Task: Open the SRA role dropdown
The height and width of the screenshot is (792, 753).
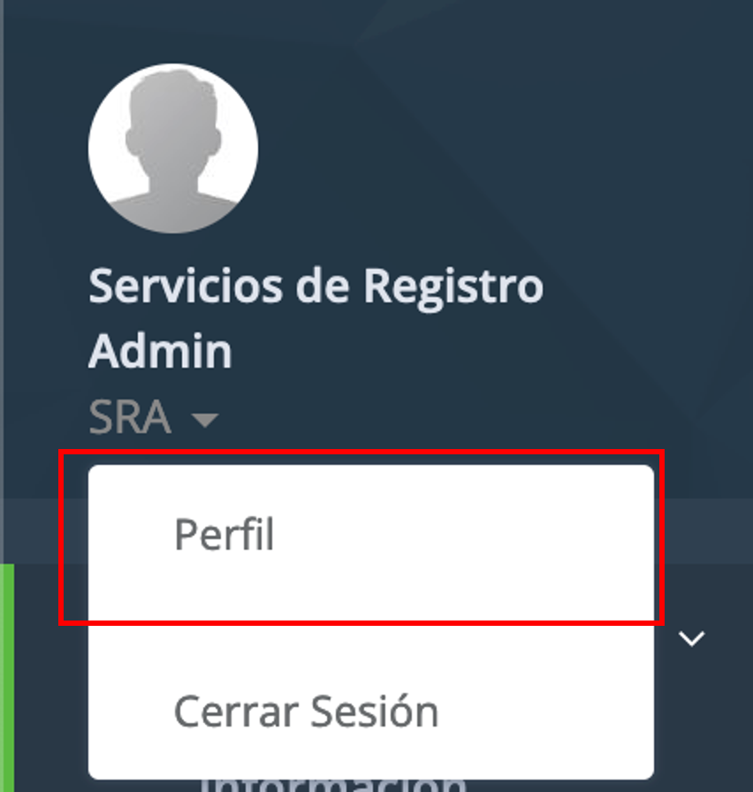Action: pos(152,417)
